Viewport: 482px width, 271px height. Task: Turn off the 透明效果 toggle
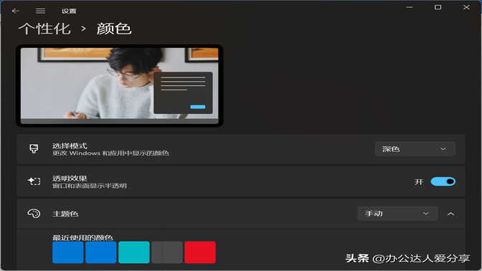443,181
